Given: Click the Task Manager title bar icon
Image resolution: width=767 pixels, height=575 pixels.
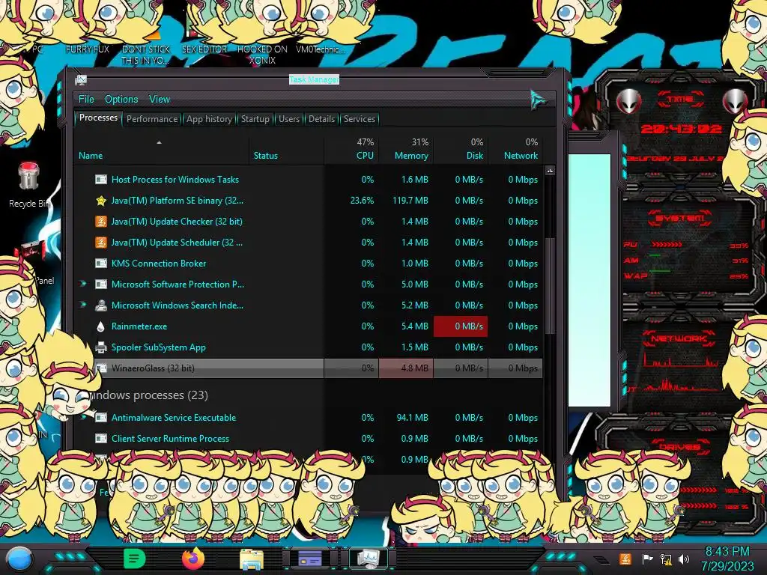Looking at the screenshot, I should (81, 79).
